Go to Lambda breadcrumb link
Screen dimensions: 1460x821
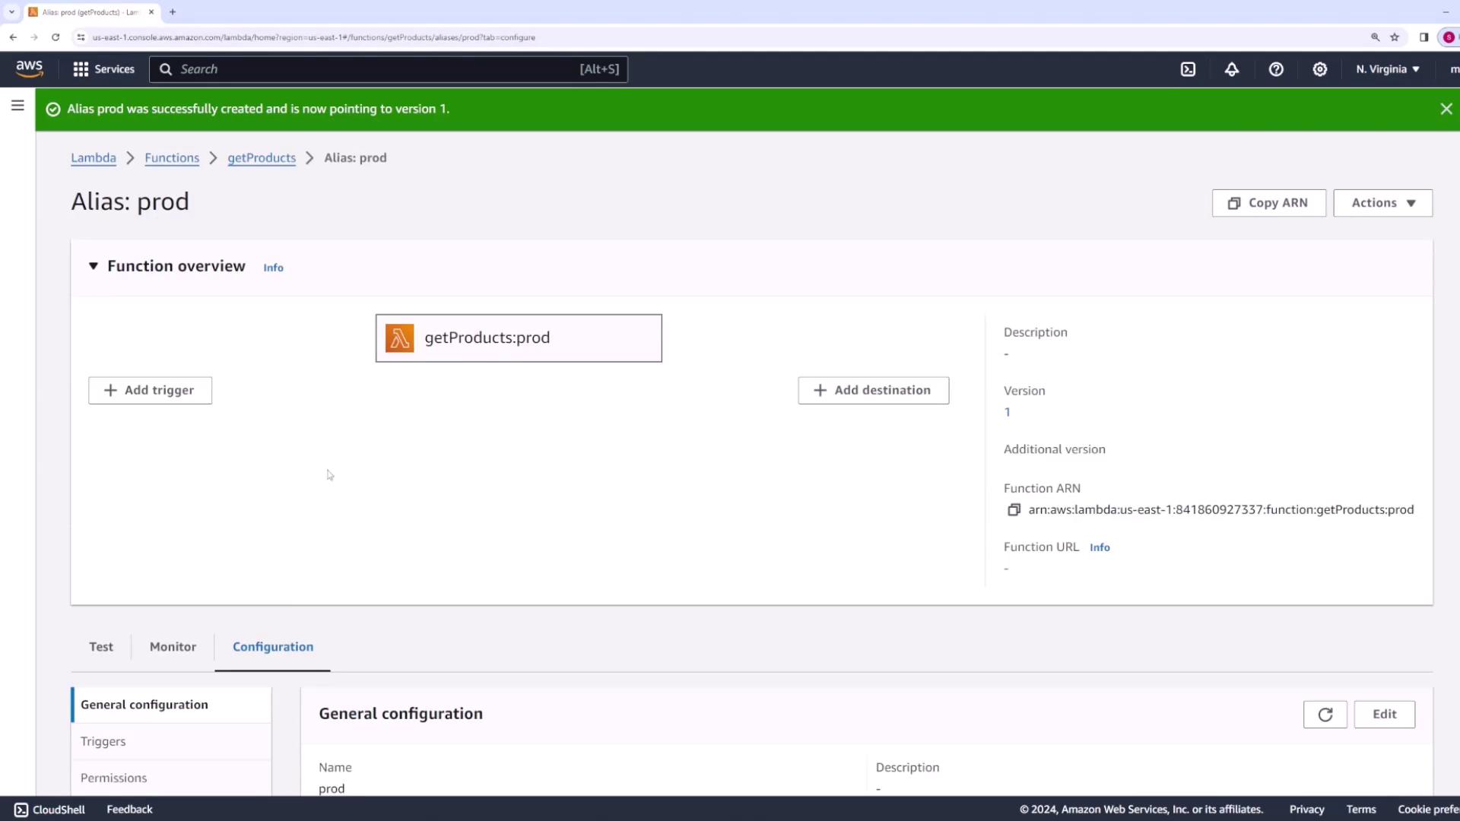[94, 158]
